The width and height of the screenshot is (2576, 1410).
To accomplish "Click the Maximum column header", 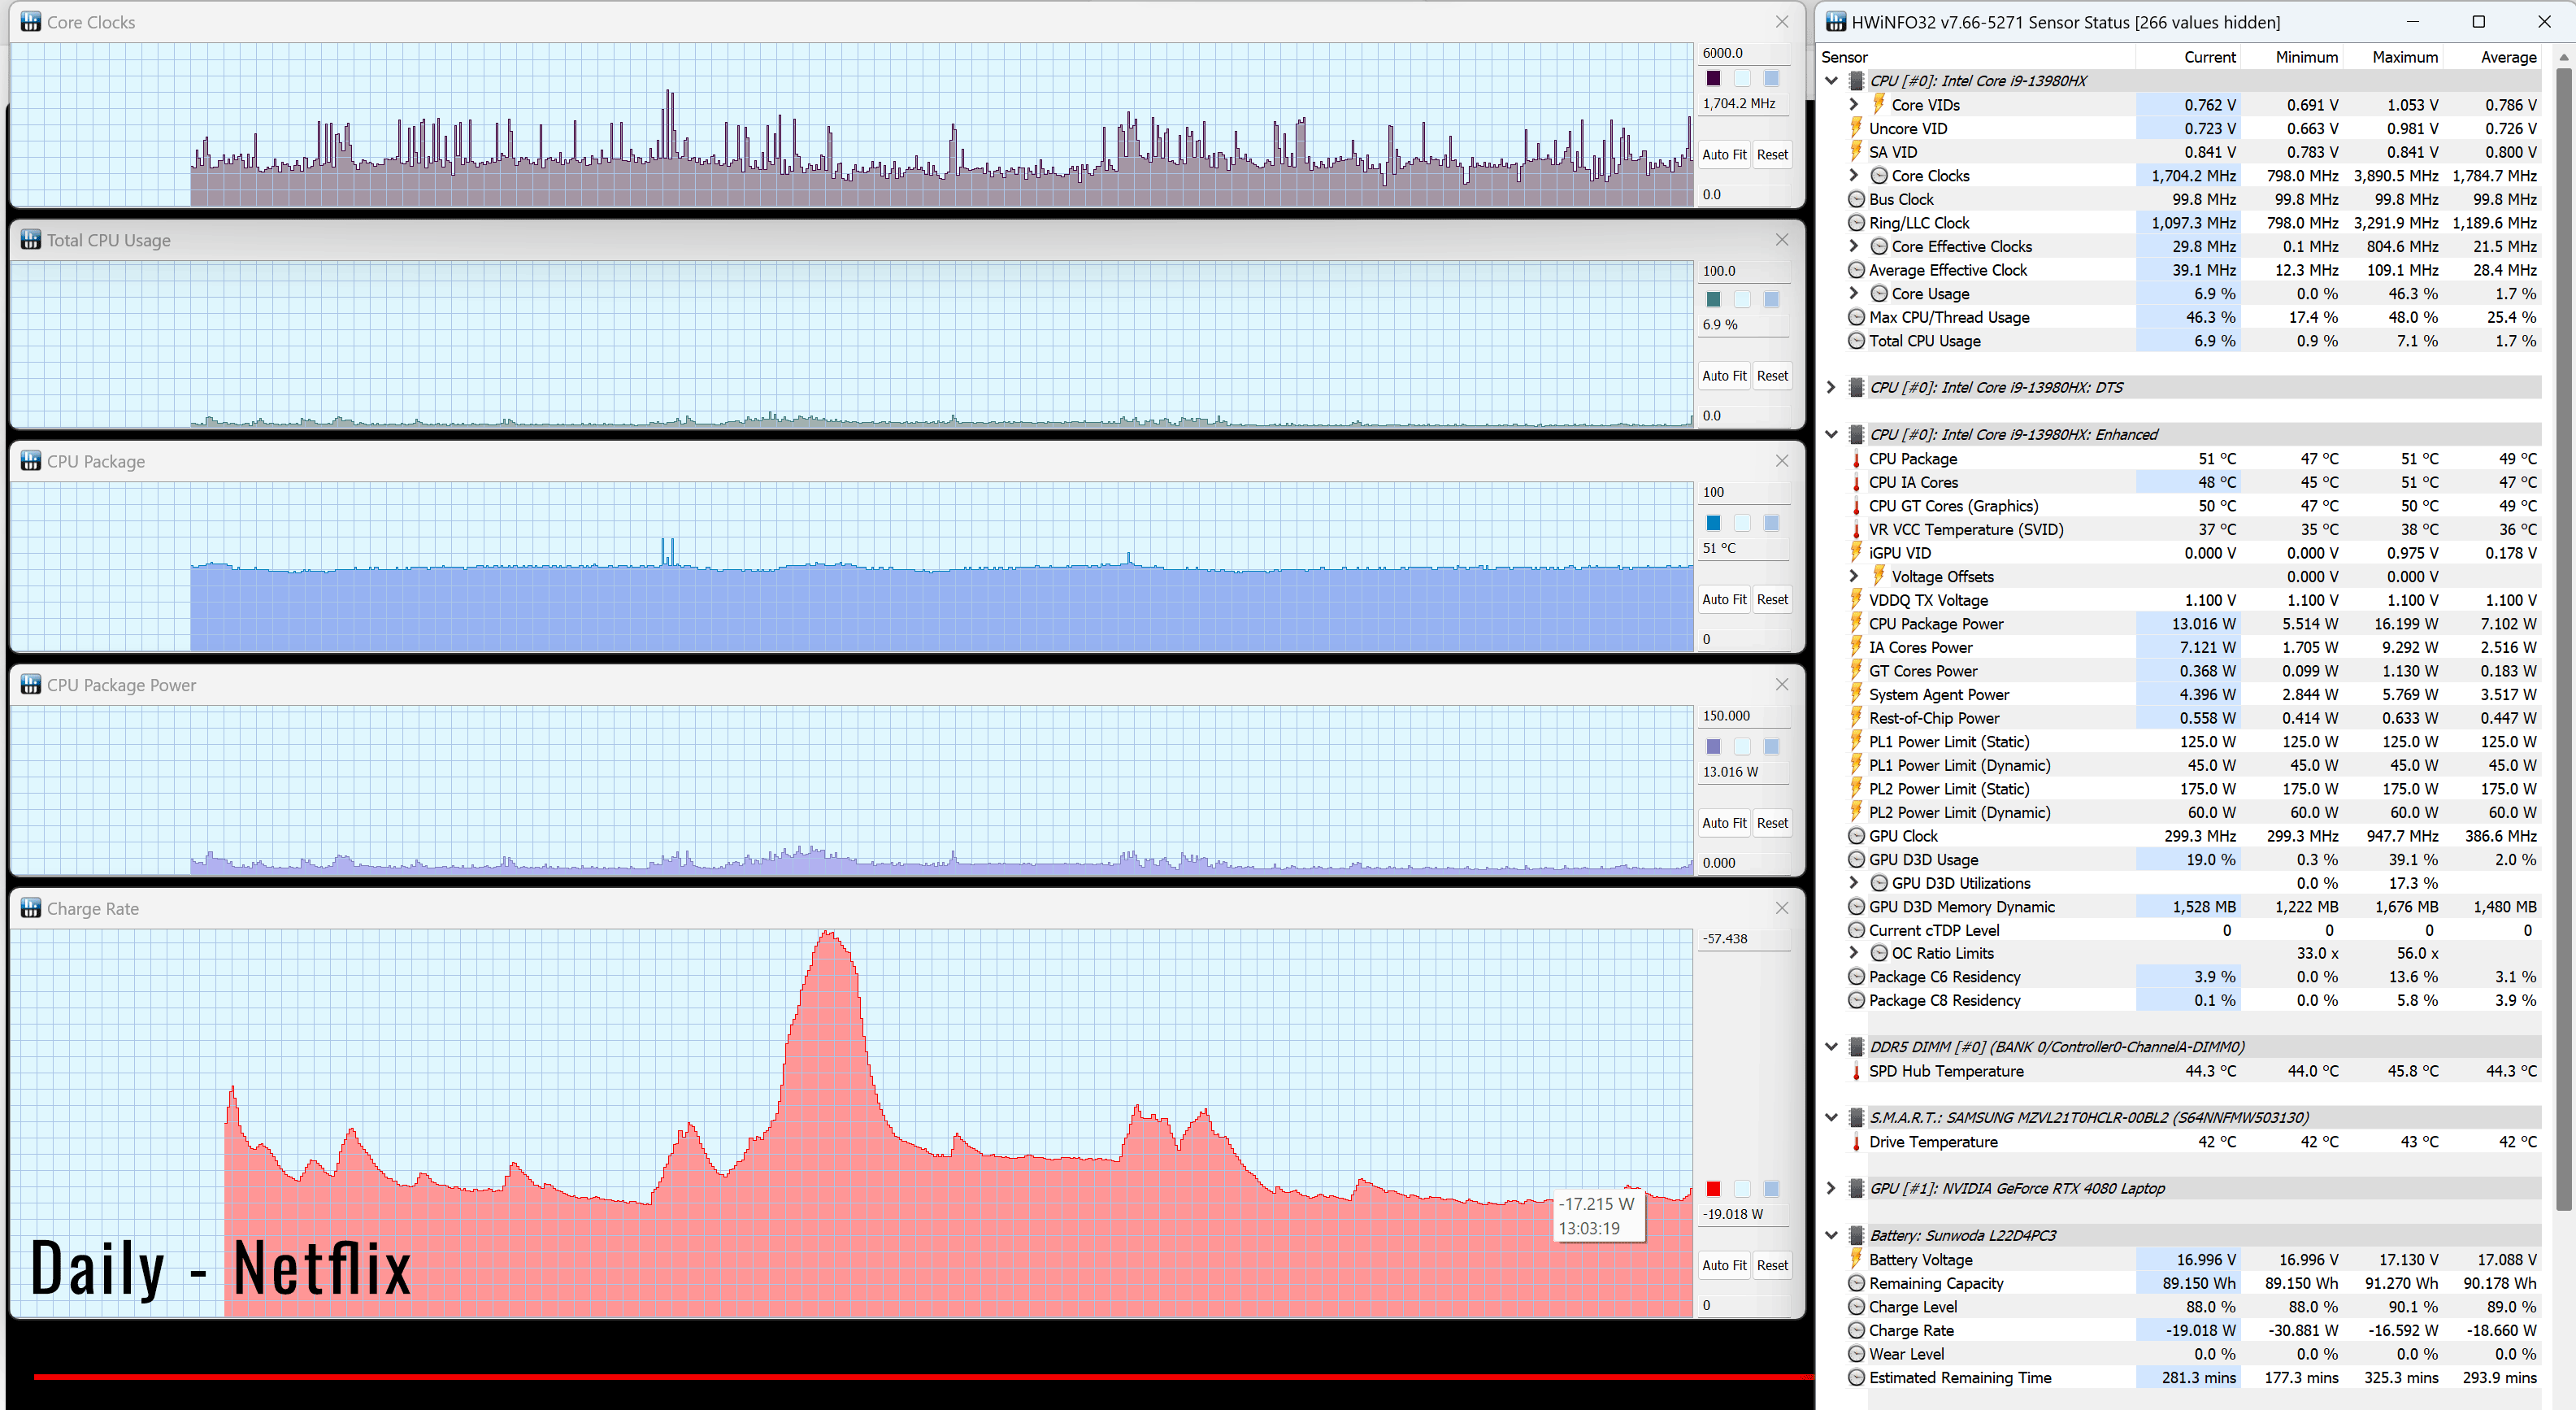I will [x=2404, y=57].
